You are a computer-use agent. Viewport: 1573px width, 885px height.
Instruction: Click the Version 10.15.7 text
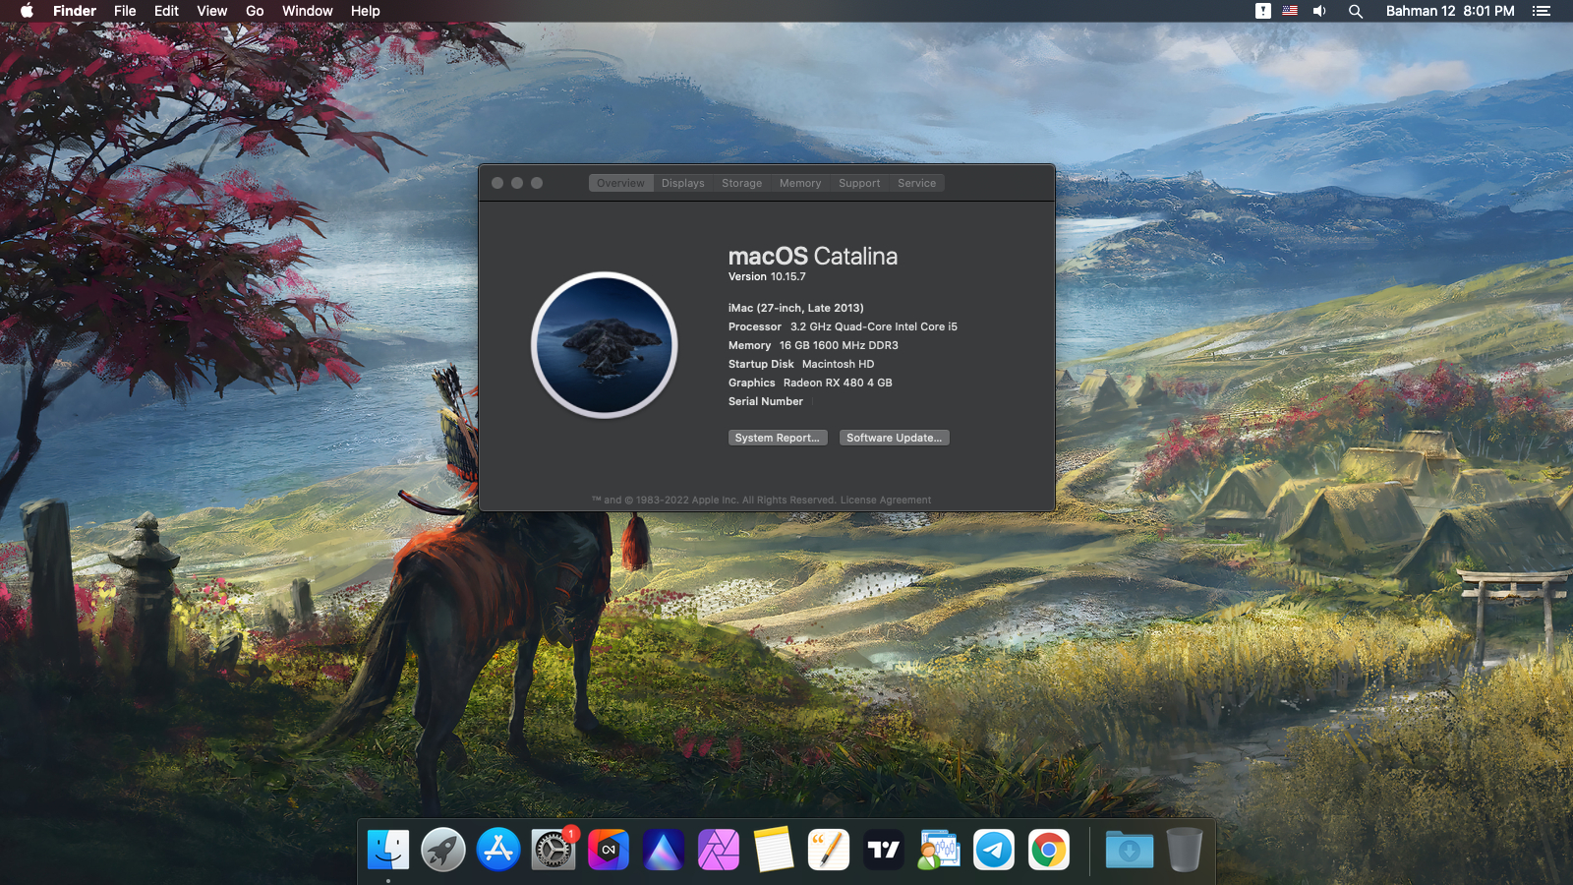(767, 276)
